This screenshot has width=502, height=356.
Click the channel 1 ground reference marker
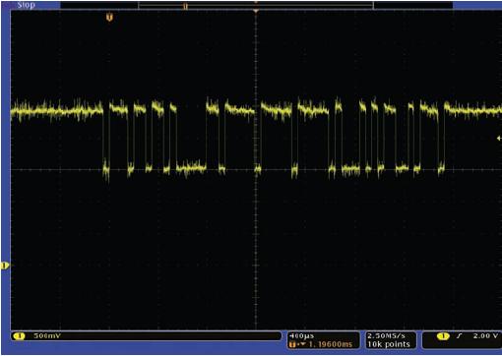click(x=5, y=266)
